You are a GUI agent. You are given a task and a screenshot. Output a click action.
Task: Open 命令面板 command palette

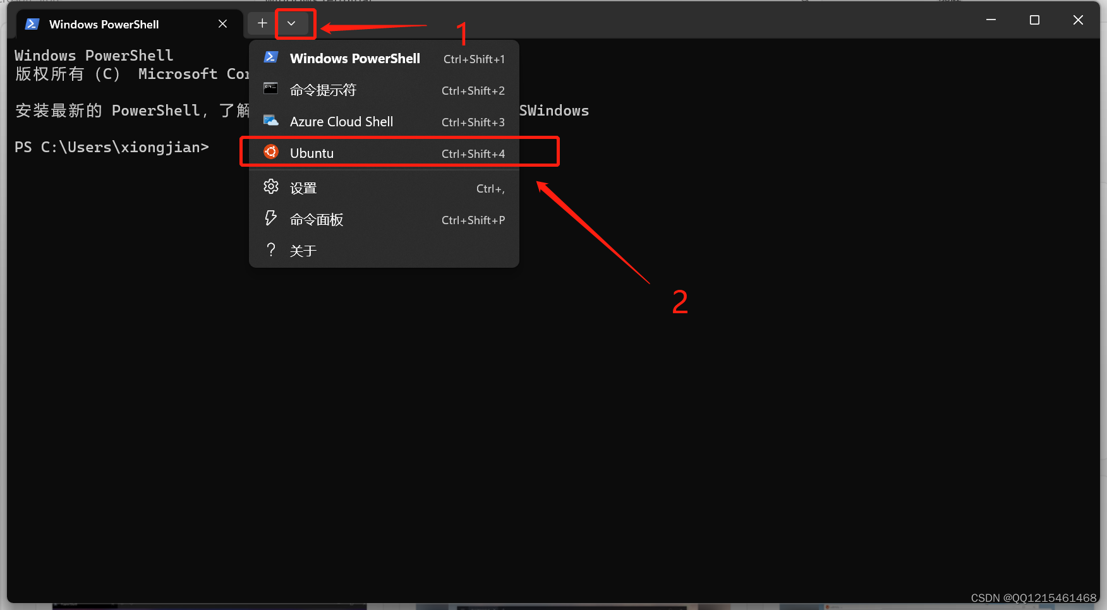384,220
